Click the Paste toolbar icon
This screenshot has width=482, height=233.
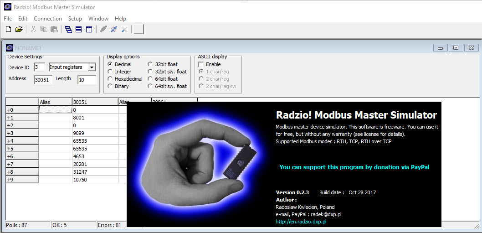(54, 29)
